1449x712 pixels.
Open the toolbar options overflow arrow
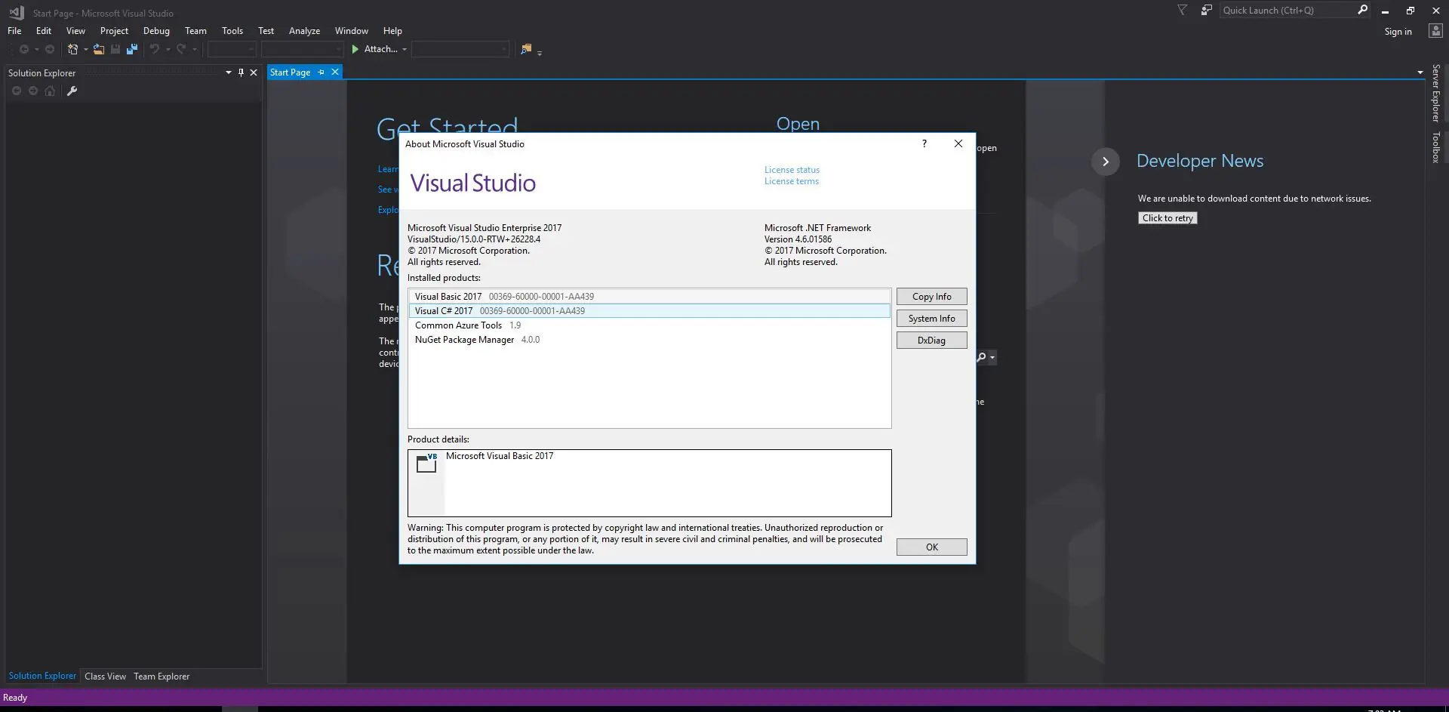[x=540, y=53]
